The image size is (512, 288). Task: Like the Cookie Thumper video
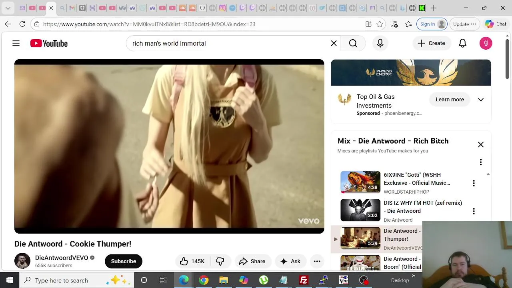(192, 261)
